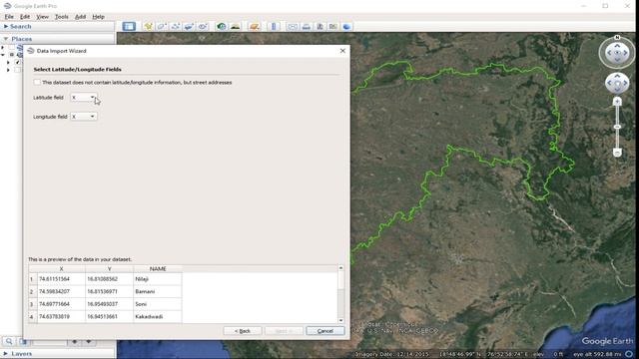This screenshot has height=359, width=639.
Task: Toggle the Hide Sidebar toolbar button
Action: tap(129, 27)
